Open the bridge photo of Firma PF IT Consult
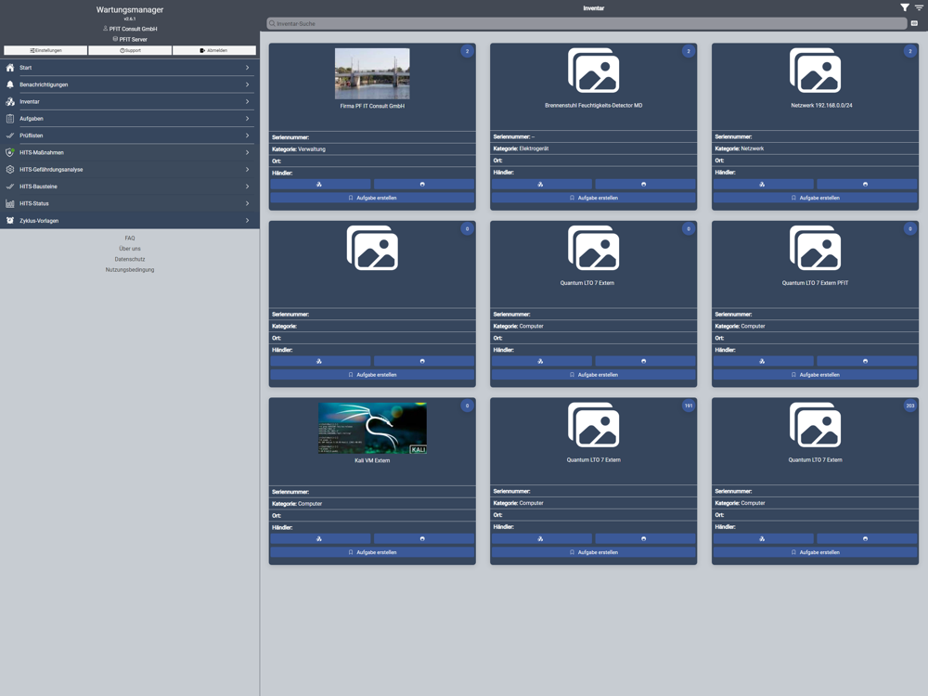Viewport: 928px width, 696px height. click(x=372, y=73)
